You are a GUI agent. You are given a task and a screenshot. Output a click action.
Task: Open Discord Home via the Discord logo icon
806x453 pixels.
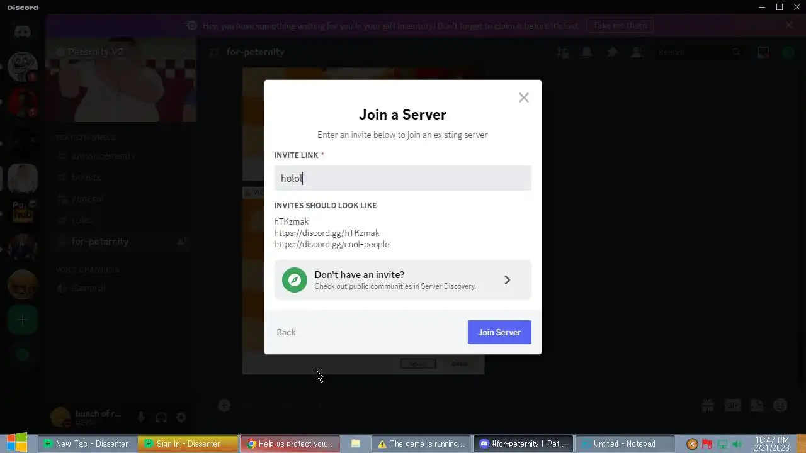tap(23, 31)
